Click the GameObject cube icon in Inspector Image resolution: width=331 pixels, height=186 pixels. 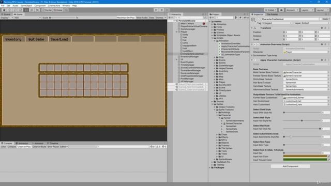pyautogui.click(x=253, y=20)
